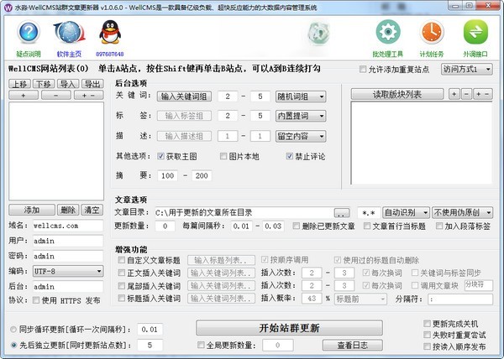504x359 pixels.
Task: Click the 摘要 maximum field showing 200
Action: coord(202,175)
